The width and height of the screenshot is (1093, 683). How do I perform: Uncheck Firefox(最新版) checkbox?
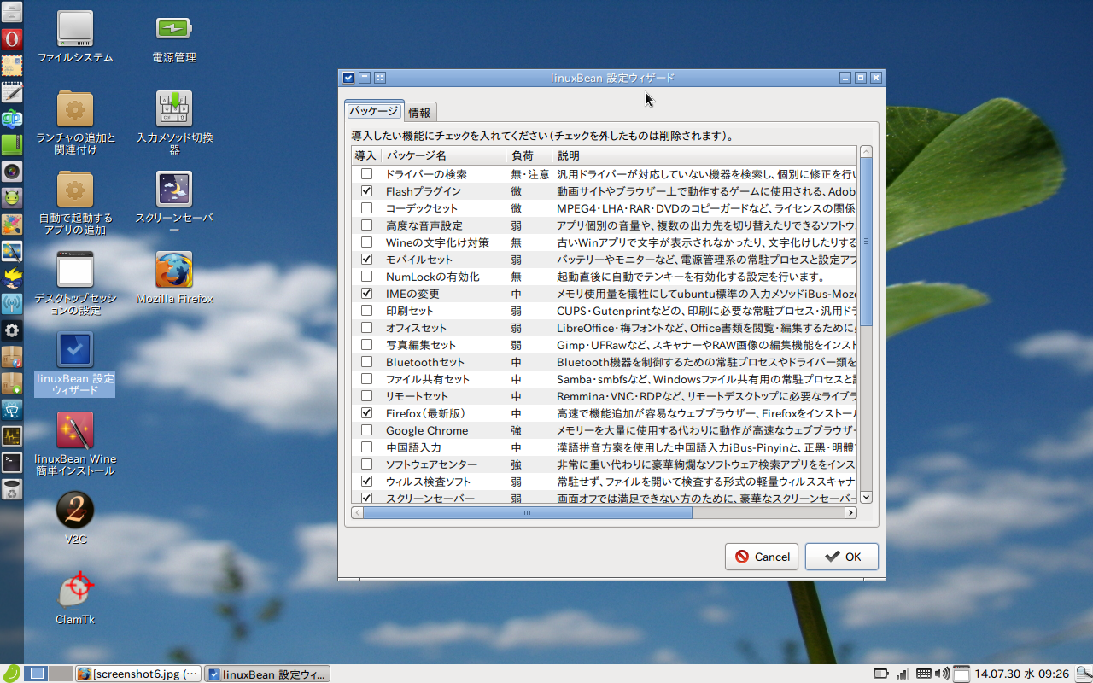coord(366,413)
